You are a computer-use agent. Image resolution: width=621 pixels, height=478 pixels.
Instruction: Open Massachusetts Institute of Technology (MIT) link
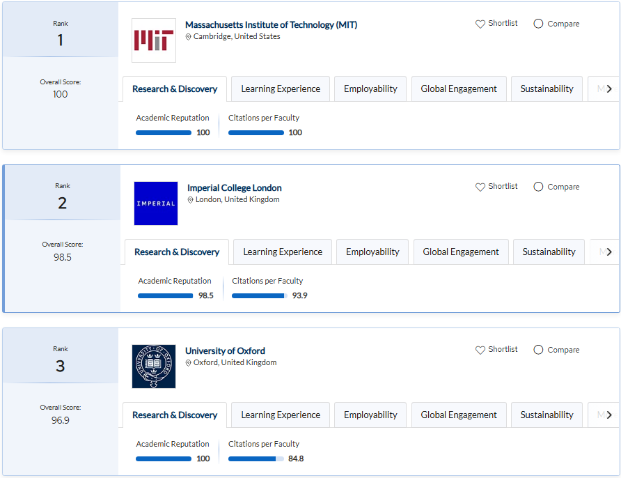click(x=272, y=24)
